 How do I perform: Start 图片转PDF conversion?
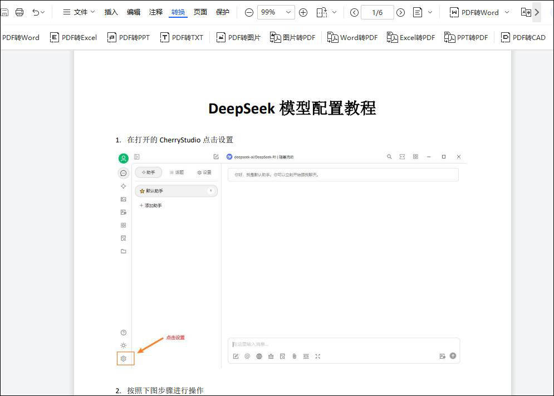pos(292,37)
